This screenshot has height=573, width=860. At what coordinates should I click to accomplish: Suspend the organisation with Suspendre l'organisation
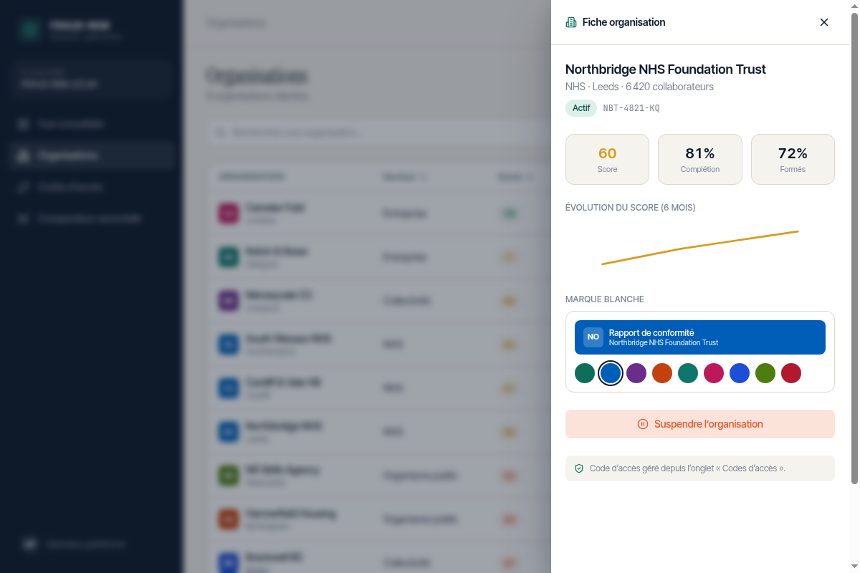(x=700, y=424)
